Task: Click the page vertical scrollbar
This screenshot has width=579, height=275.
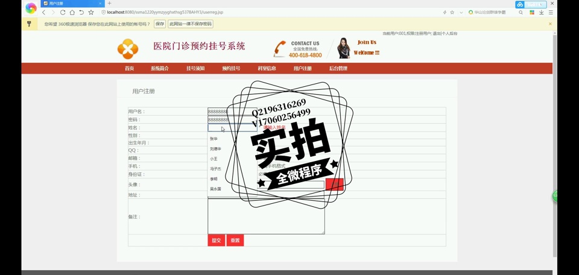Action: pos(555,145)
